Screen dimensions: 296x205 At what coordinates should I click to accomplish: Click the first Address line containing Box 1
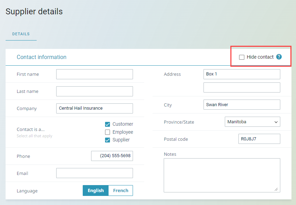[242, 74]
